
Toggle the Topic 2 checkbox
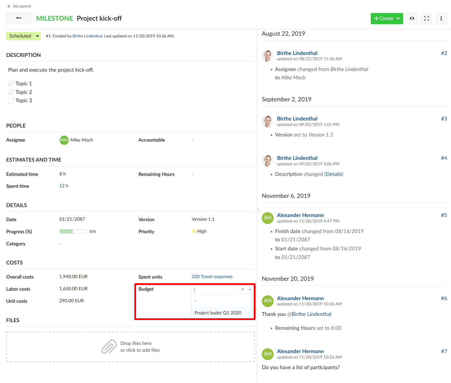(x=11, y=92)
